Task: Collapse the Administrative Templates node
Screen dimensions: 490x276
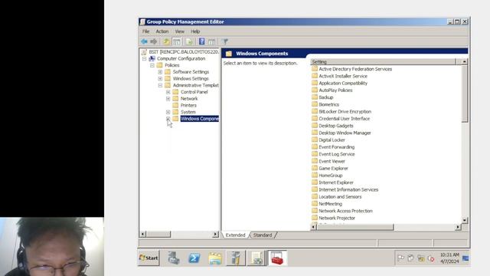Action: [x=160, y=85]
